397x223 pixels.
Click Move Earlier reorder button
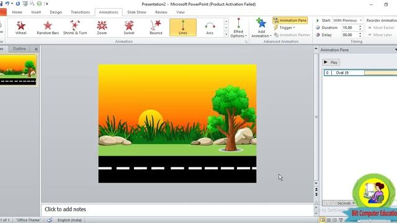coord(381,27)
